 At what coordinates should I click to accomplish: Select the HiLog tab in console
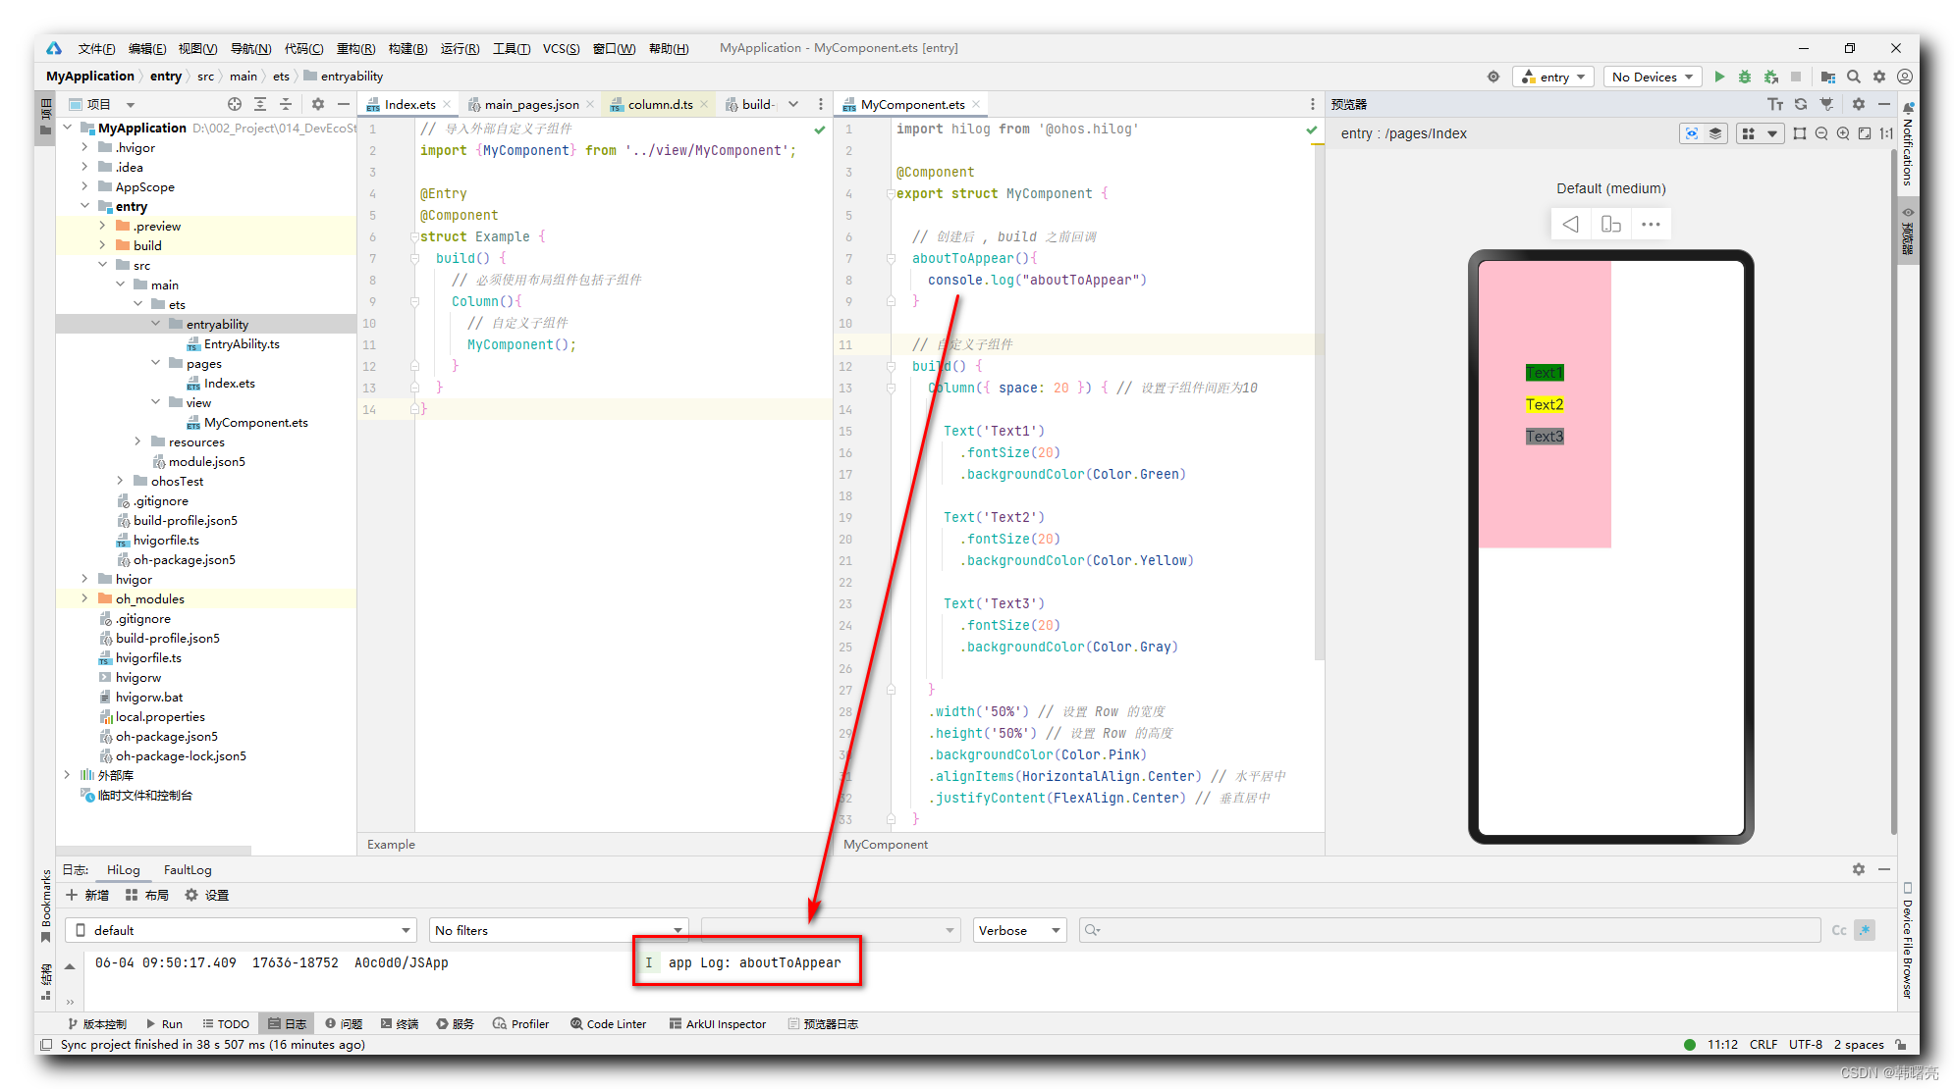point(121,870)
